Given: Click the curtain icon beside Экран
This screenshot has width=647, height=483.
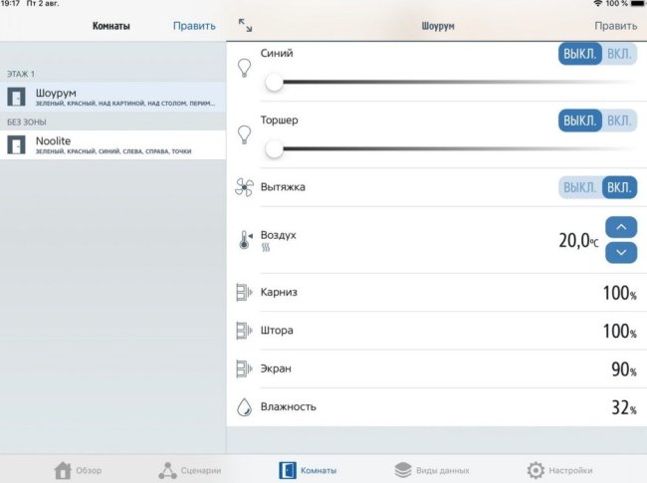Looking at the screenshot, I should (244, 368).
